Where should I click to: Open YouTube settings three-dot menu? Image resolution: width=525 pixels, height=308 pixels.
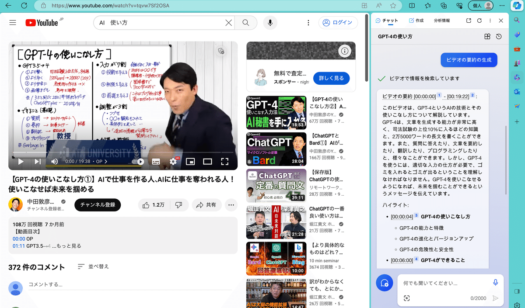tap(308, 23)
